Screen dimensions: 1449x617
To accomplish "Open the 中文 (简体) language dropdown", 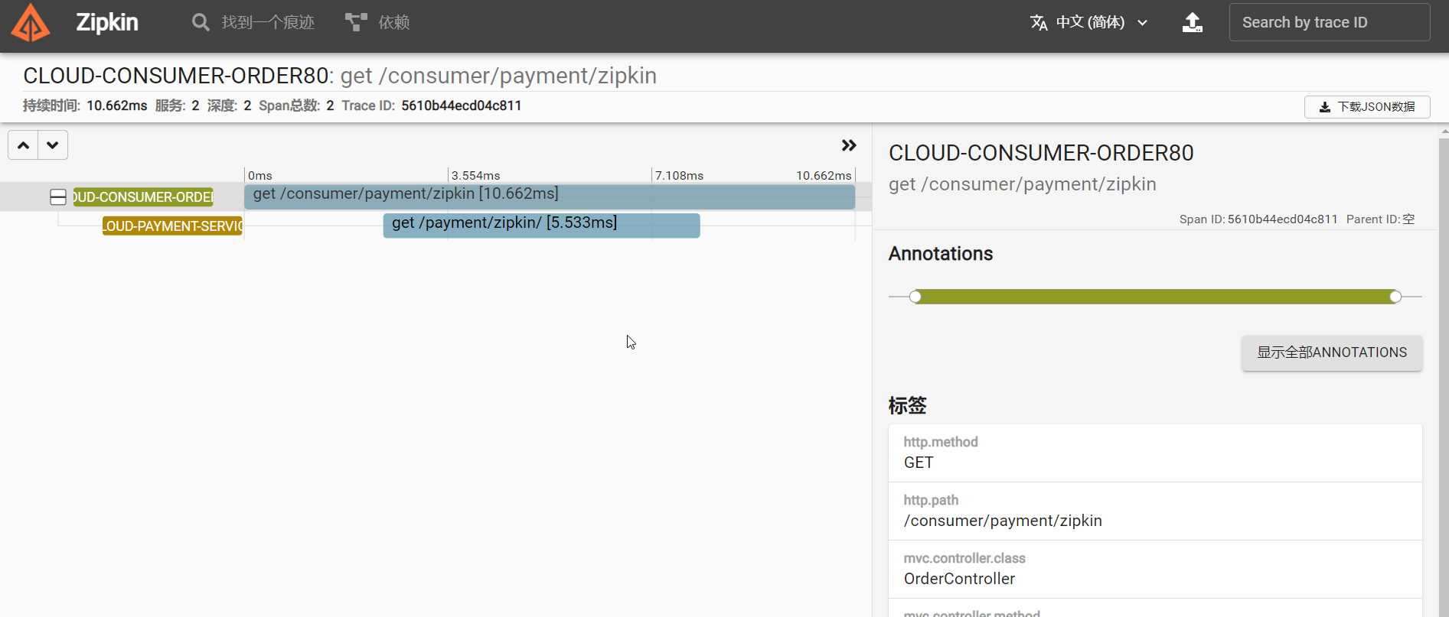I will click(x=1090, y=22).
